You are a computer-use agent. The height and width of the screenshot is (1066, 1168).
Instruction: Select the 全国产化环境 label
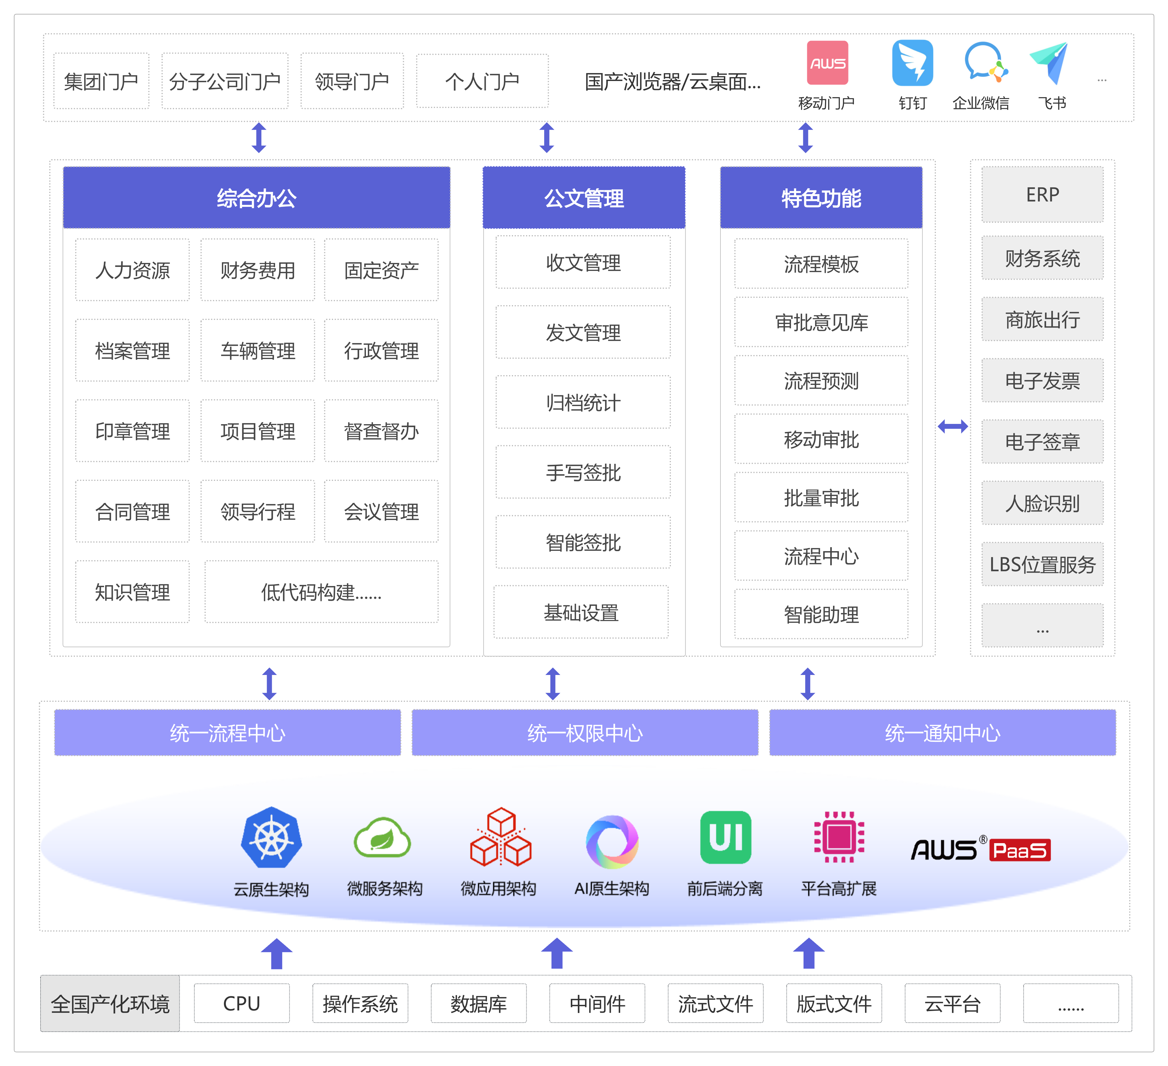(110, 1003)
